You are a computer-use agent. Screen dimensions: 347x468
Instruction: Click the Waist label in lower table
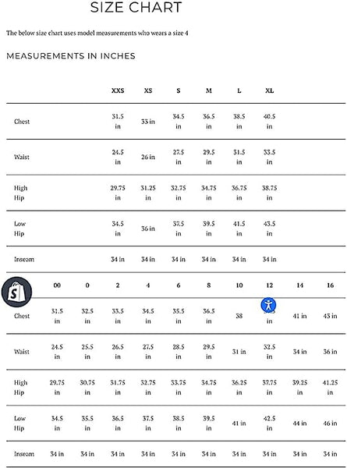coord(22,352)
